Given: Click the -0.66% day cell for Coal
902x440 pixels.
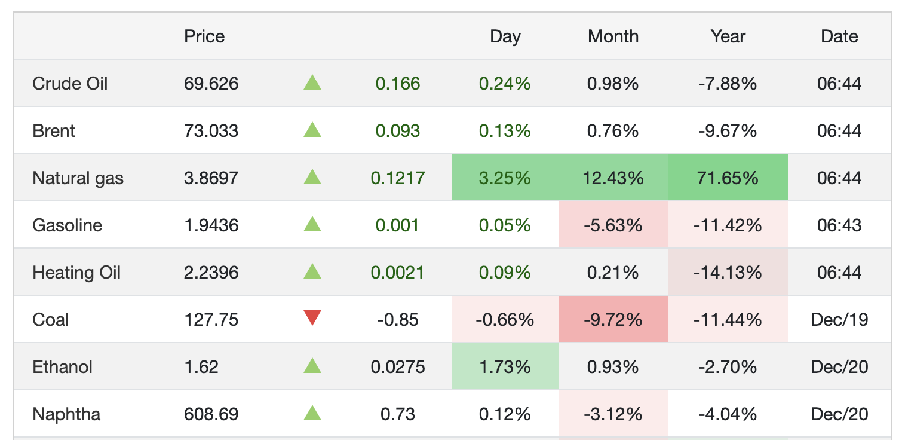Looking at the screenshot, I should click(505, 319).
